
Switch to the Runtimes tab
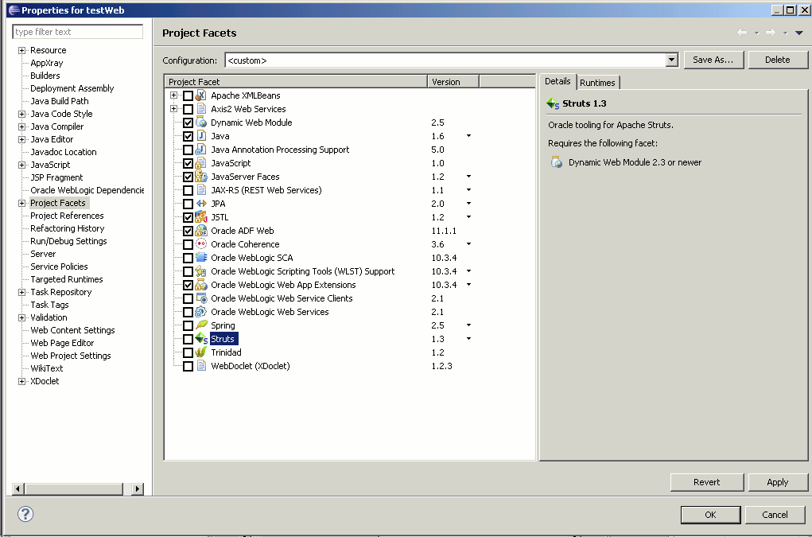click(597, 82)
